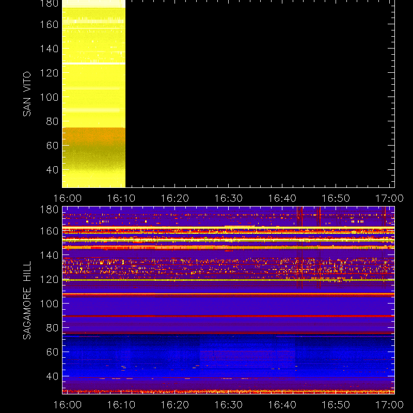Viewport: 413px width, 413px height.
Task: Click the yellow San Vito spectrogram data block
Action: (x=94, y=94)
